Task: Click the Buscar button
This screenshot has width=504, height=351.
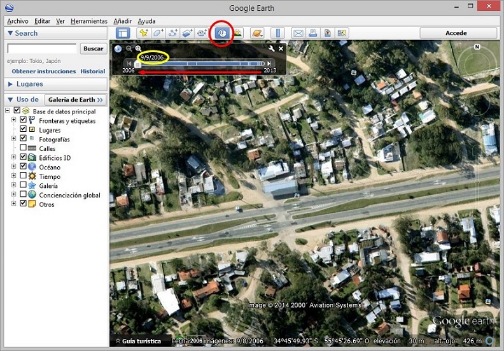Action: [93, 48]
